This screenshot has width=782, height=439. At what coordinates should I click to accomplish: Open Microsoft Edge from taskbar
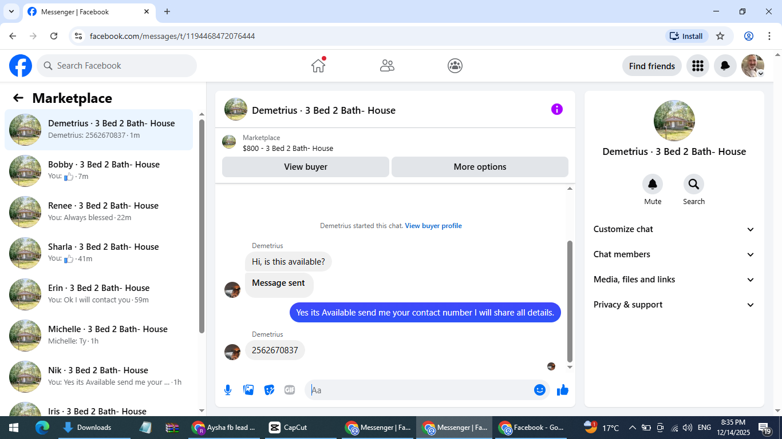click(x=42, y=428)
